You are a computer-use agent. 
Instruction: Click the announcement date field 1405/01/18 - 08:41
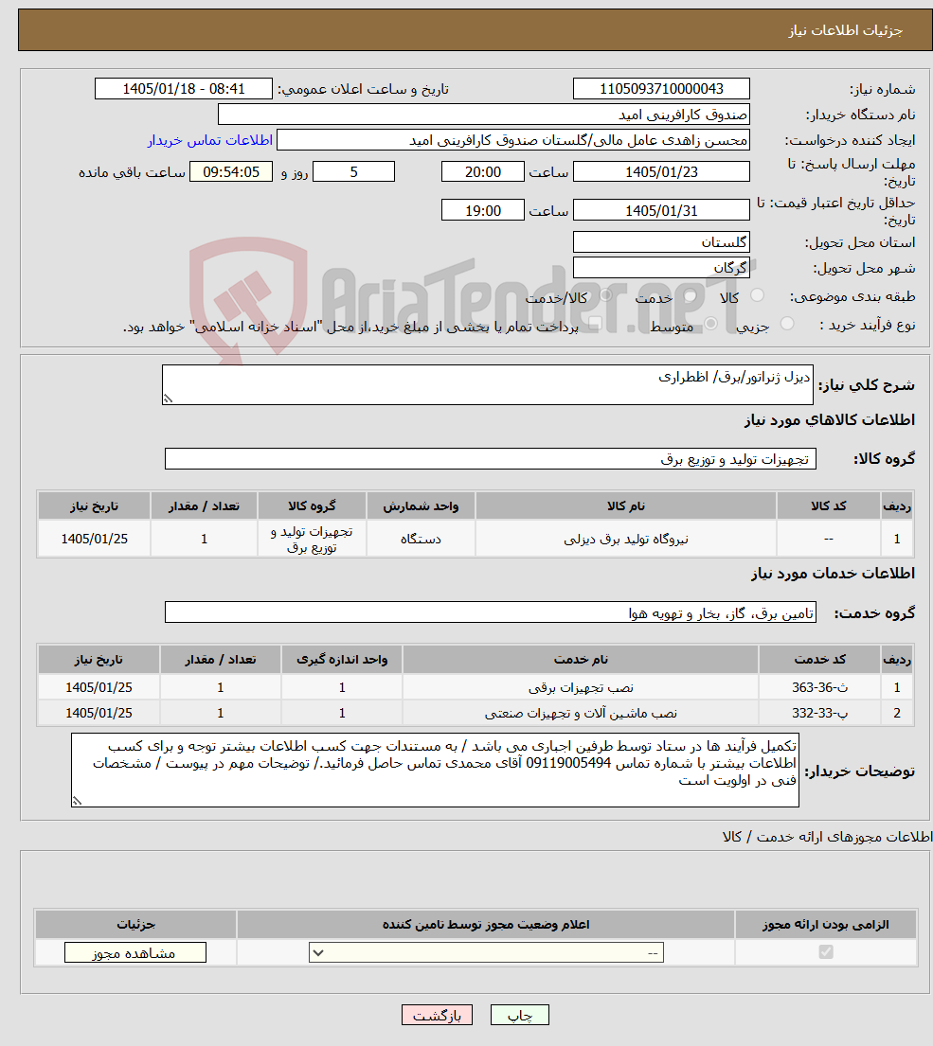184,89
